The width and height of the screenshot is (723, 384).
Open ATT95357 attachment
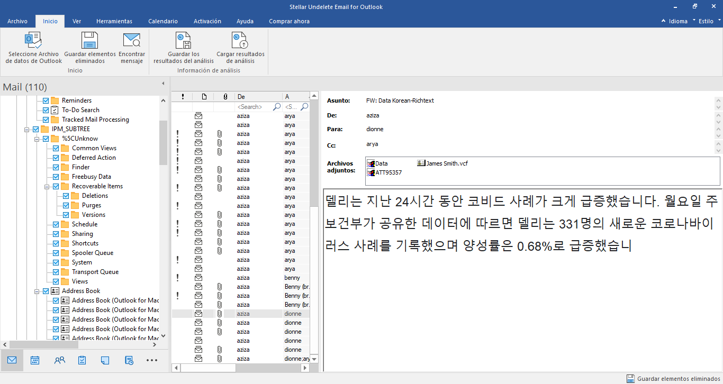pos(385,172)
